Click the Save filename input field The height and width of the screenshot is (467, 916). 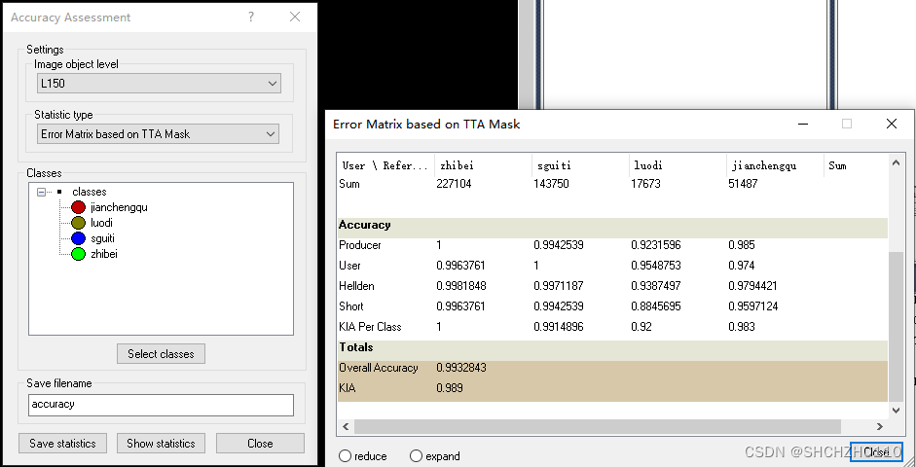tap(161, 405)
